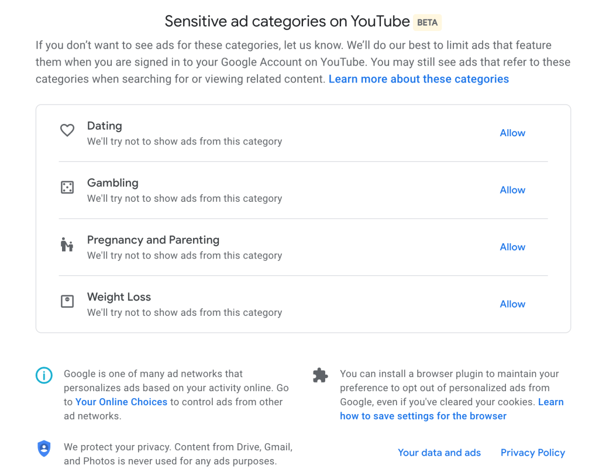Allow ads for the Dating category
Viewport: 599px width, 476px height.
(512, 133)
